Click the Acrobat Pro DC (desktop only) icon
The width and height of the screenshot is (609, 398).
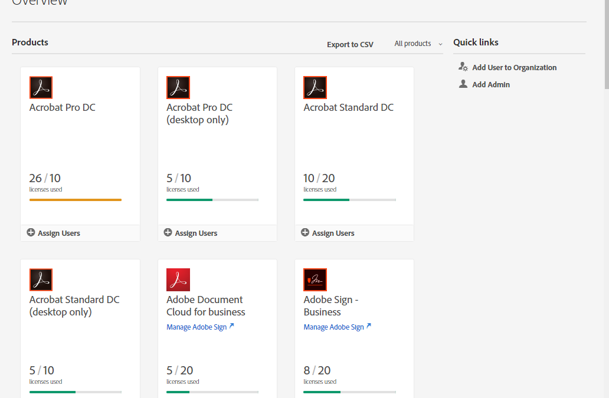tap(178, 88)
